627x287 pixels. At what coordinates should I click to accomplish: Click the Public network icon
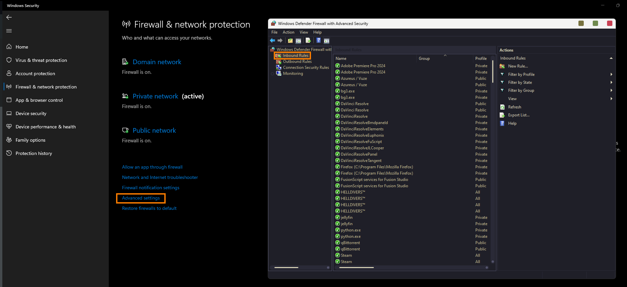tap(125, 130)
